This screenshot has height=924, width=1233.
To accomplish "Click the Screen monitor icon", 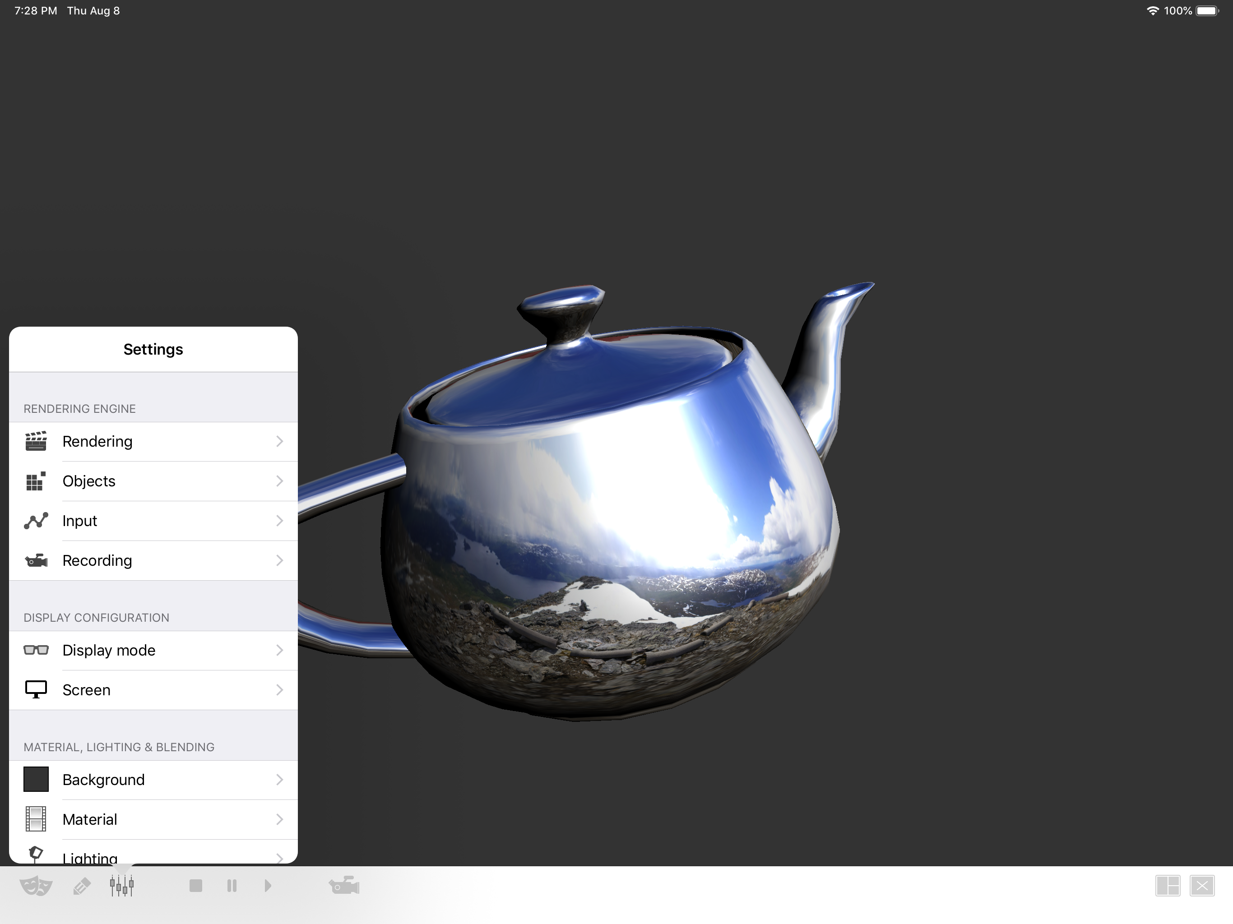I will (x=36, y=689).
